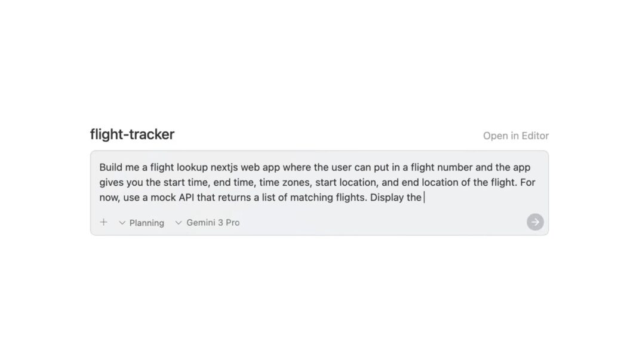Viewport: 633px width, 356px height.
Task: Place cursor on "flight number" text
Action: click(441, 167)
